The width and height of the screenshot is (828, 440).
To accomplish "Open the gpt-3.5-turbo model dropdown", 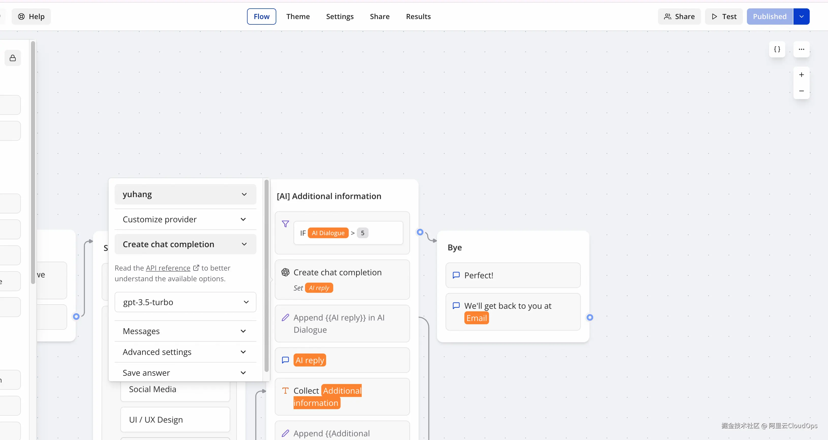I will [185, 302].
